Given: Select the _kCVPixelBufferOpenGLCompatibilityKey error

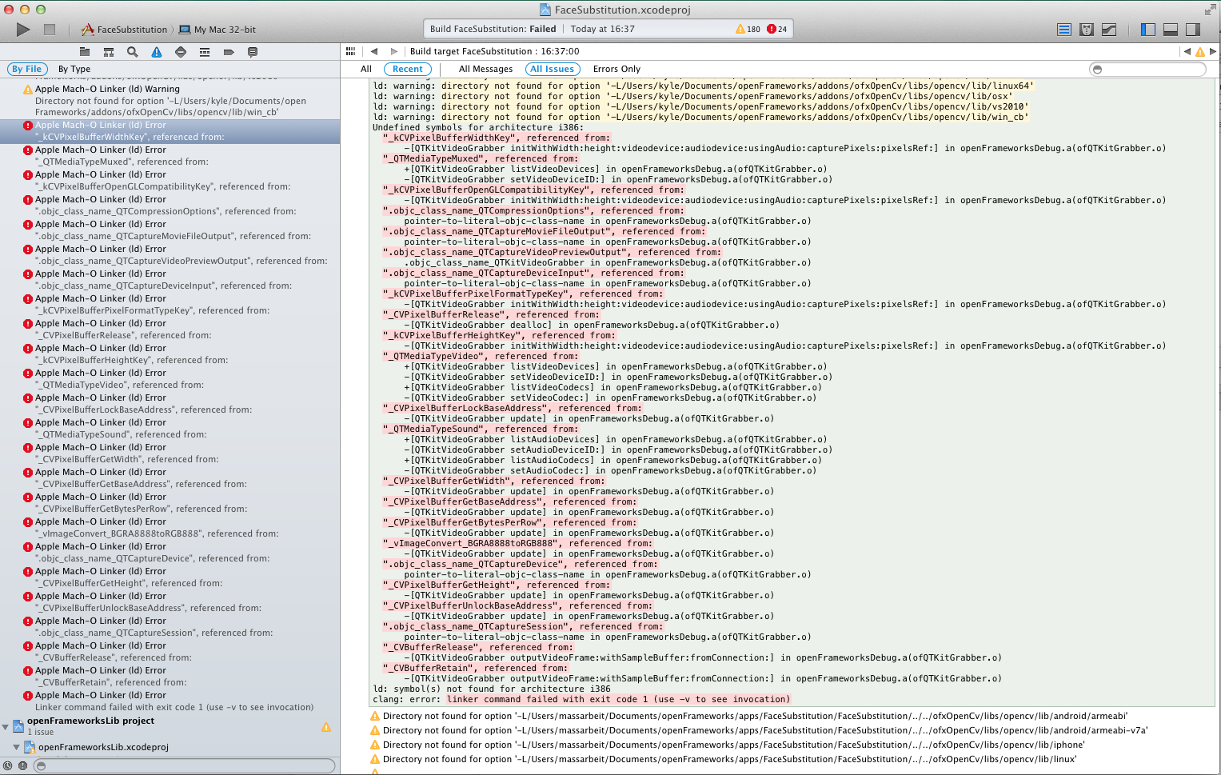Looking at the screenshot, I should (x=170, y=181).
